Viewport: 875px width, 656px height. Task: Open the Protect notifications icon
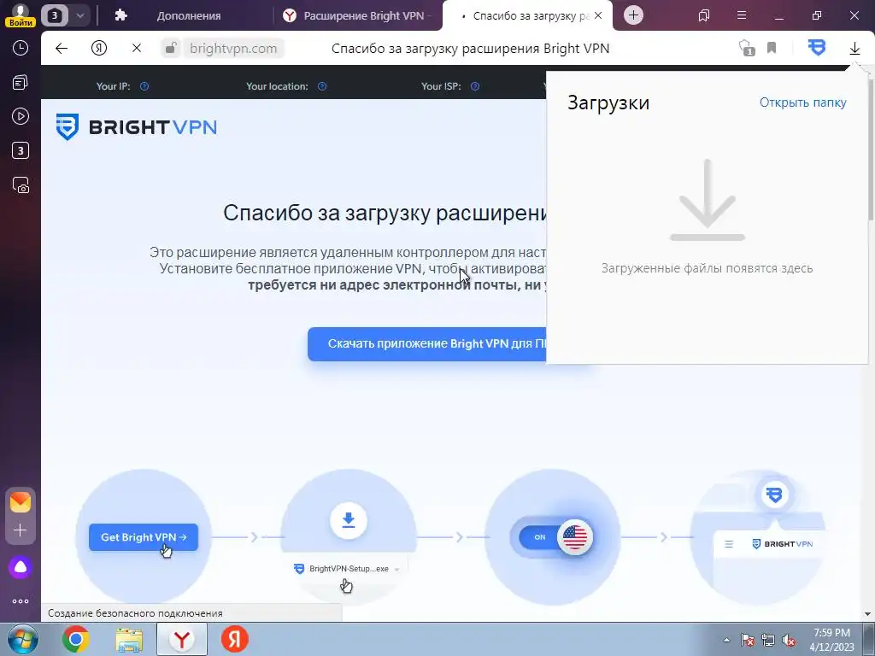(747, 48)
